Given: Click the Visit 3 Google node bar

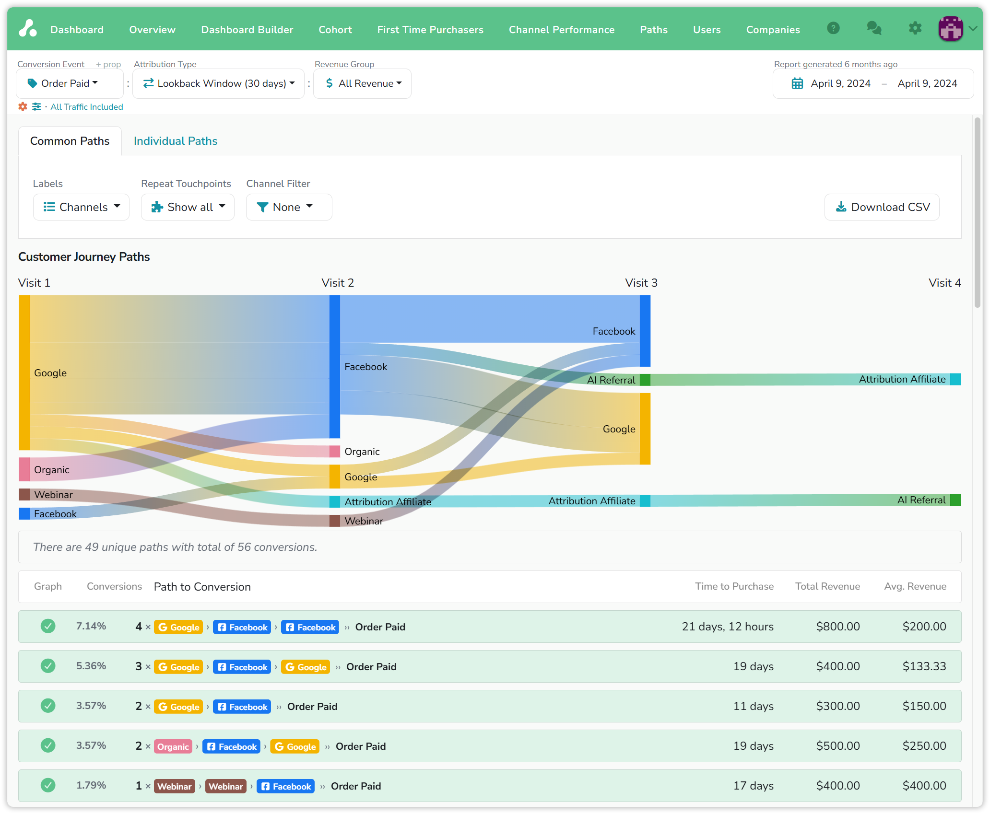Looking at the screenshot, I should (x=645, y=429).
